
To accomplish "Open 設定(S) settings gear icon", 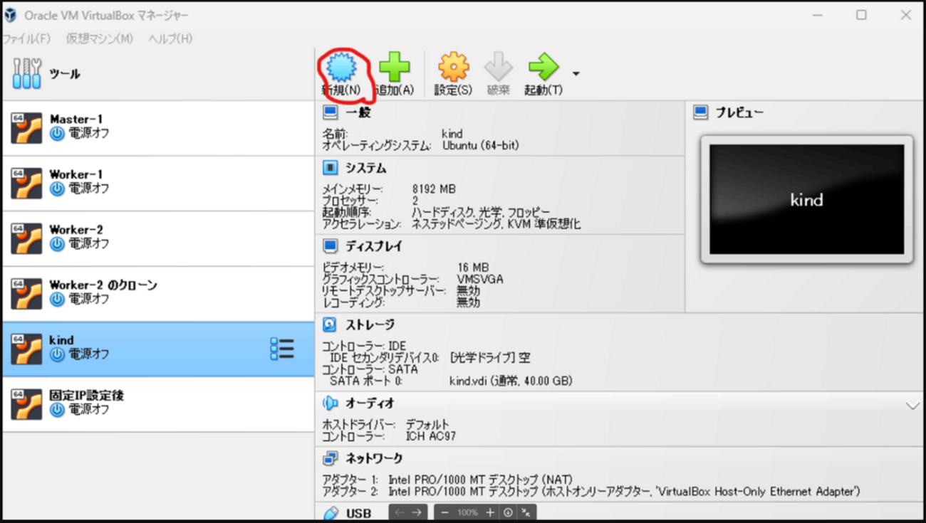I will click(x=453, y=68).
